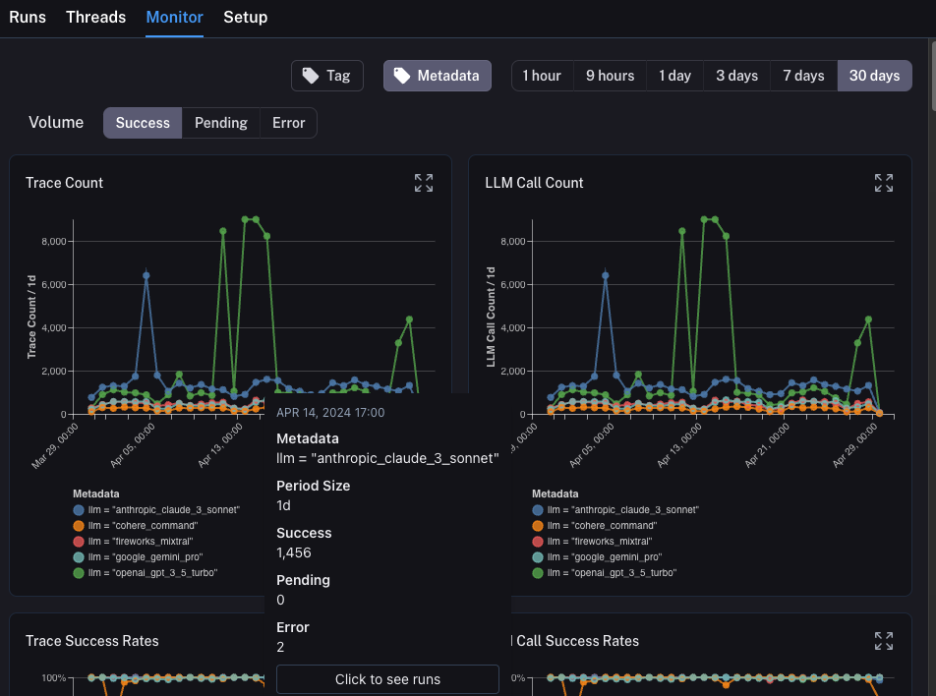Switch volume view to Pending

pos(221,123)
